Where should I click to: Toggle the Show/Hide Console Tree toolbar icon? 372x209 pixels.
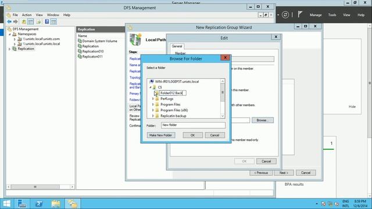click(31, 22)
